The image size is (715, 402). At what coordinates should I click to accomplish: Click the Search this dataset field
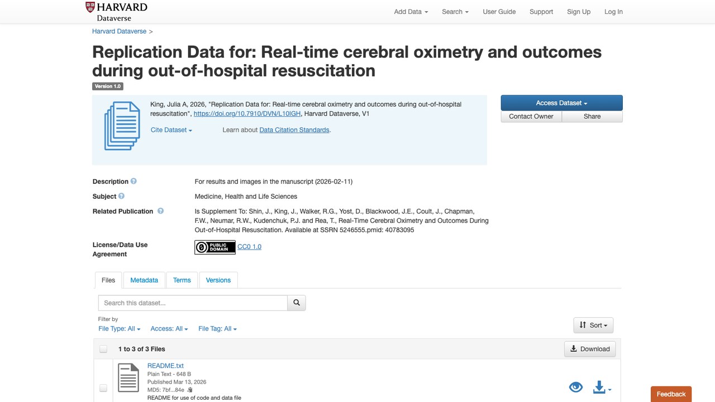(x=193, y=303)
